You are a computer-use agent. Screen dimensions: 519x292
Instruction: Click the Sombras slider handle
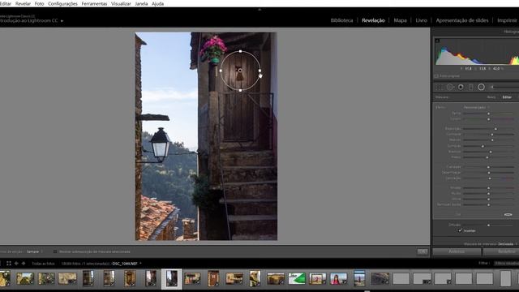click(x=483, y=146)
